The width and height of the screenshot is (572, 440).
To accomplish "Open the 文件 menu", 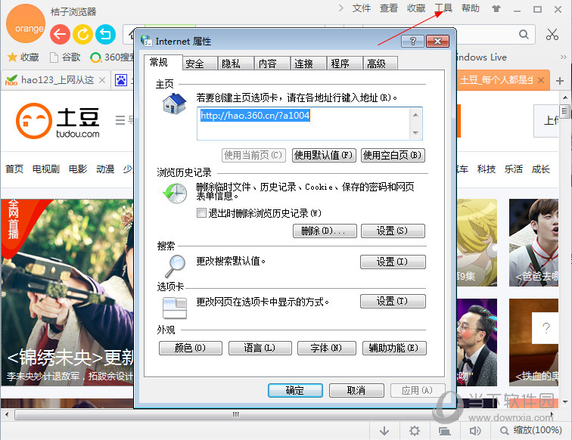I will coord(362,8).
